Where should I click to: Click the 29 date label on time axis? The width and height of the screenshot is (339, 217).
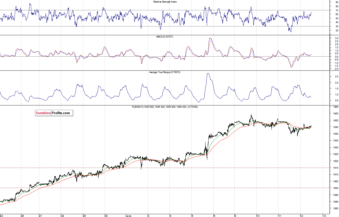click(x=85, y=215)
